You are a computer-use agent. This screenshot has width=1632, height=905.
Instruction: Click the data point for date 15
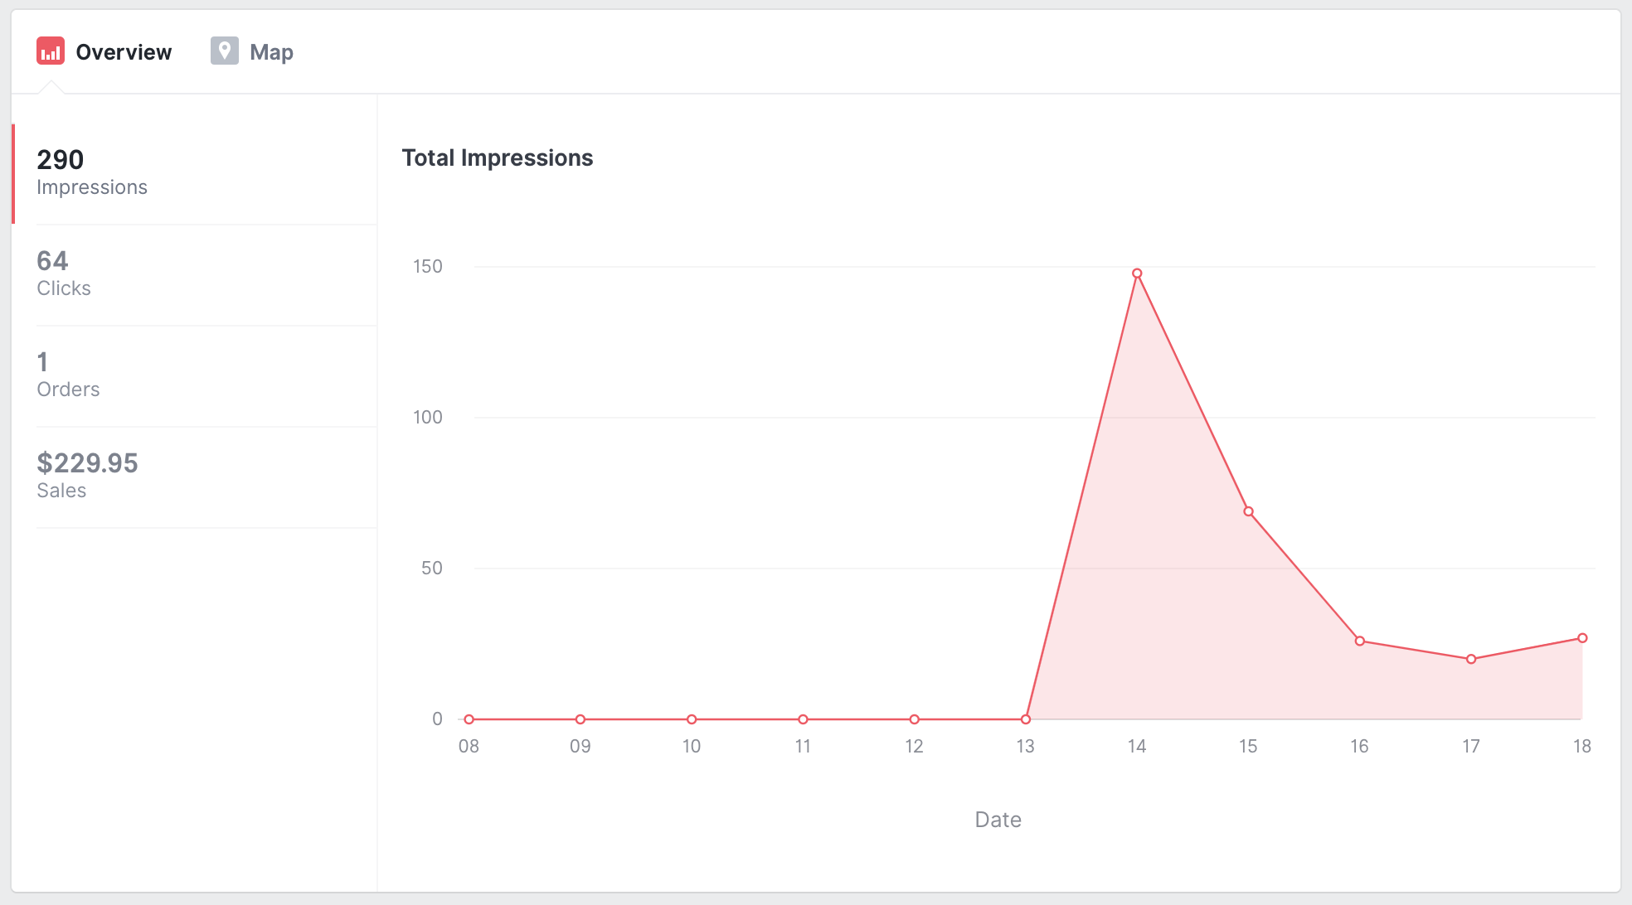click(x=1248, y=511)
